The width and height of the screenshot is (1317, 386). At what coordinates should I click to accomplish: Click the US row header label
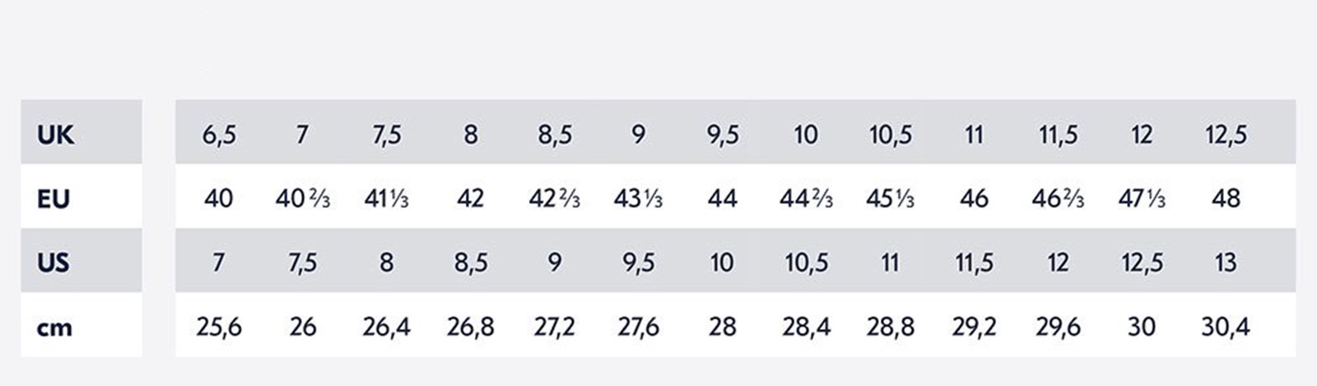coord(54,263)
